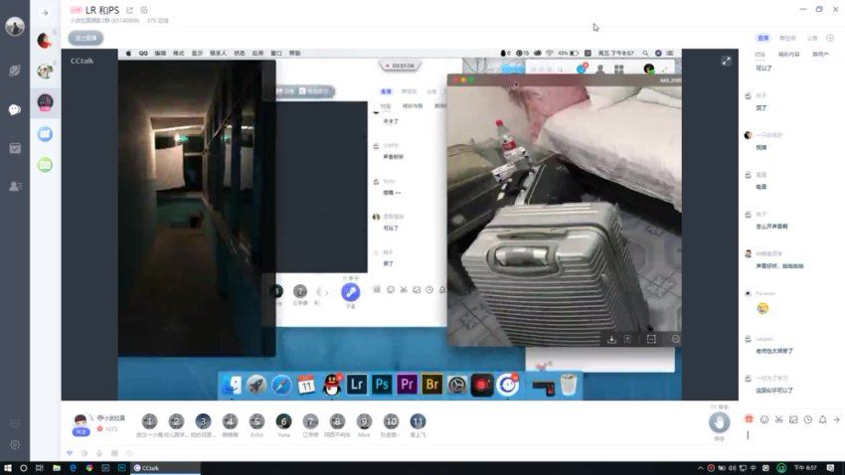The width and height of the screenshot is (845, 475).
Task: Select participant 6 named Yuna
Action: click(x=283, y=421)
